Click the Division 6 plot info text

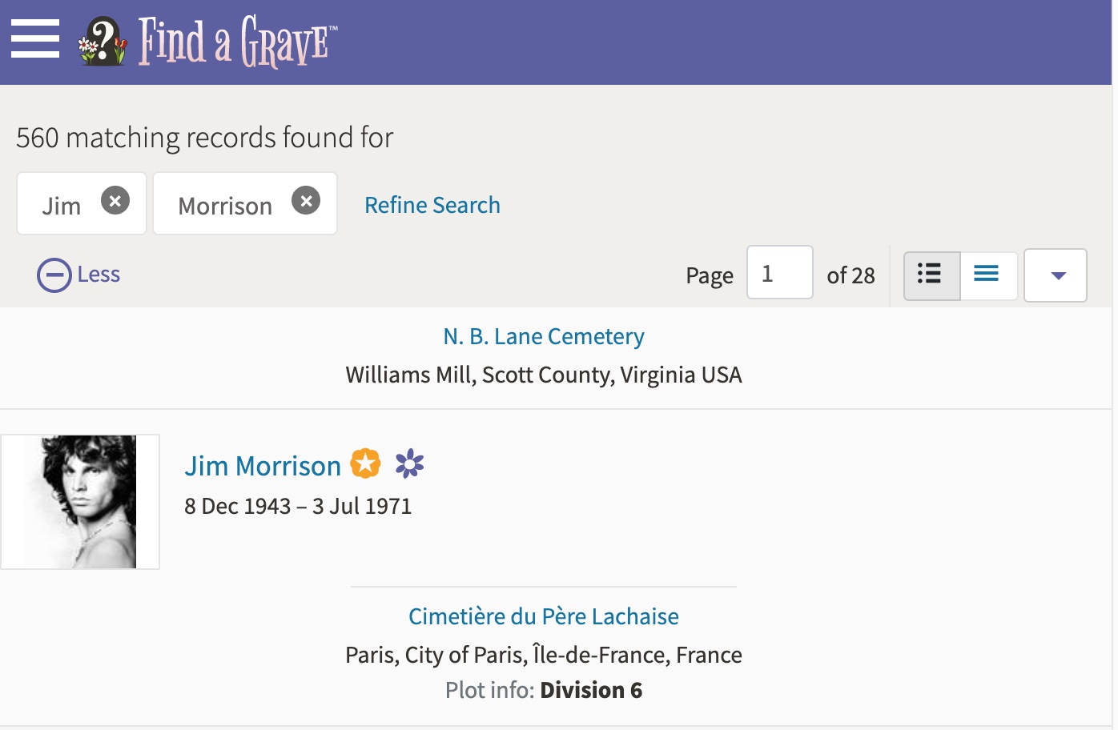(x=591, y=690)
